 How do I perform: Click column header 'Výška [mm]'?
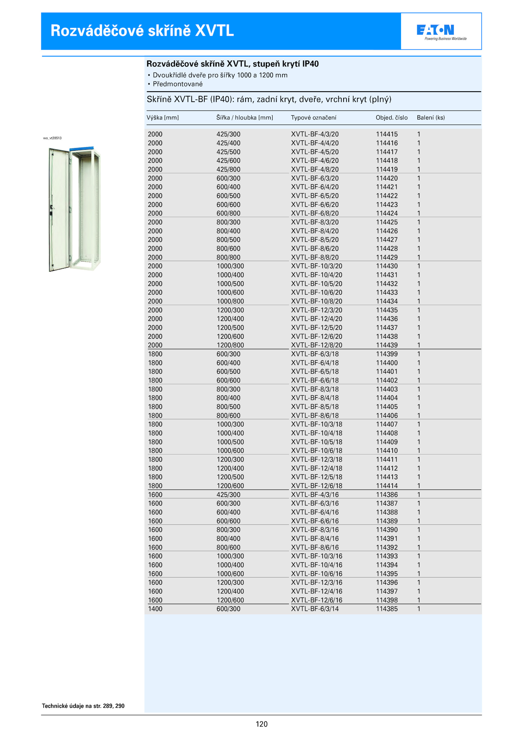[162, 118]
